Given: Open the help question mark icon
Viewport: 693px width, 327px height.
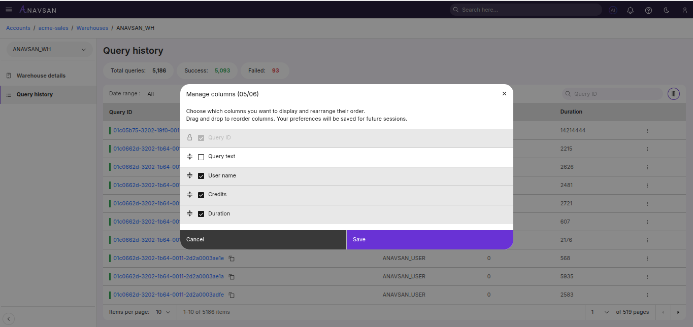Looking at the screenshot, I should [x=648, y=10].
